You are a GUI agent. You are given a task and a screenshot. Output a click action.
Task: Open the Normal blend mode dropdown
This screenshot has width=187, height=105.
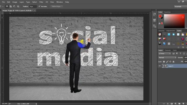tap(167, 58)
